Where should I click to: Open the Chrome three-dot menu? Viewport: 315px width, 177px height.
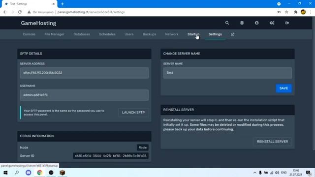pos(311,12)
